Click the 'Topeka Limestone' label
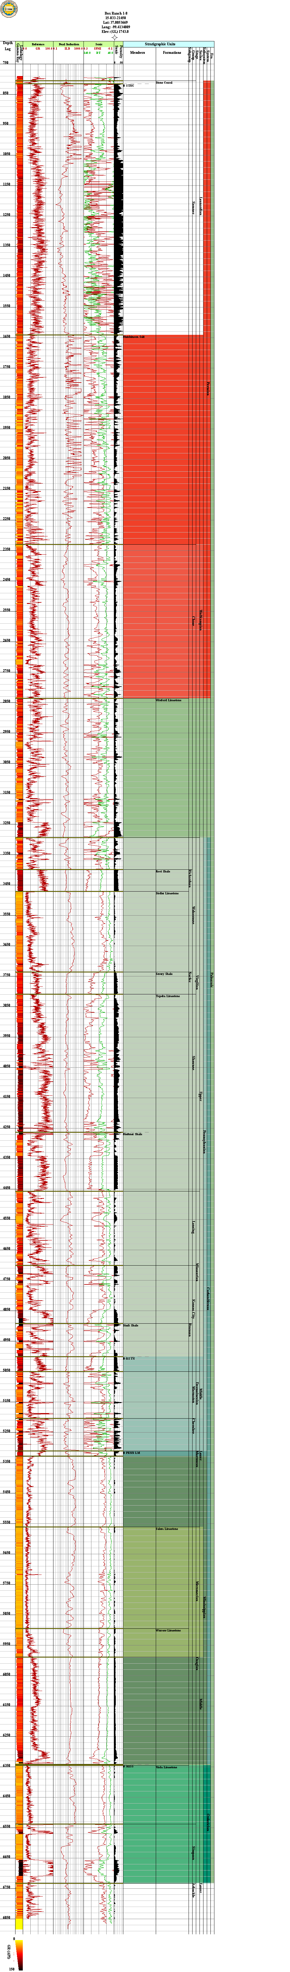The image size is (290, 1972). [x=168, y=996]
